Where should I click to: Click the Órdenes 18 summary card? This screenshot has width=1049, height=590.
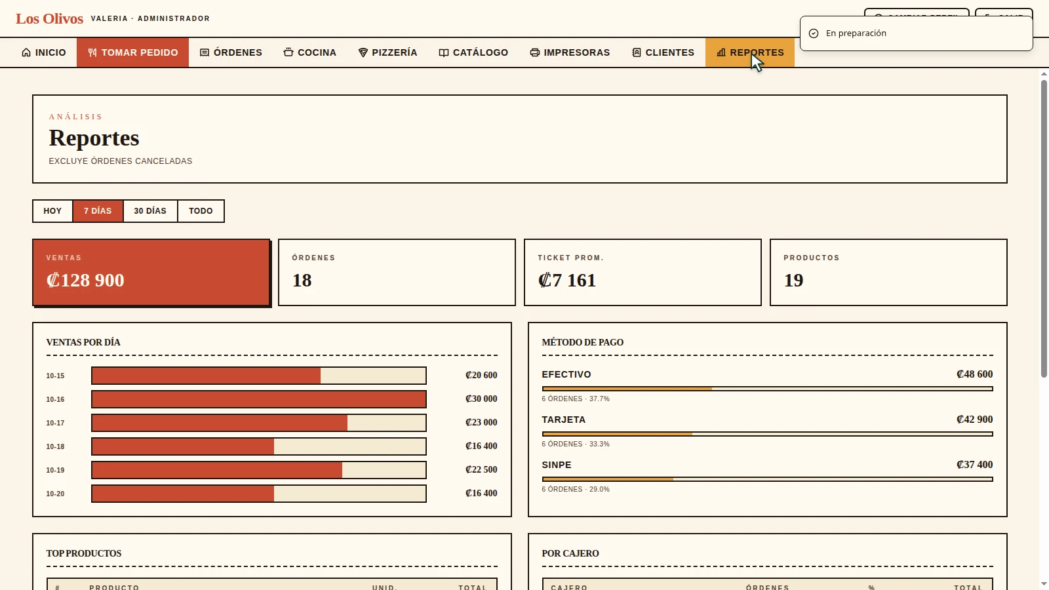pyautogui.click(x=397, y=272)
